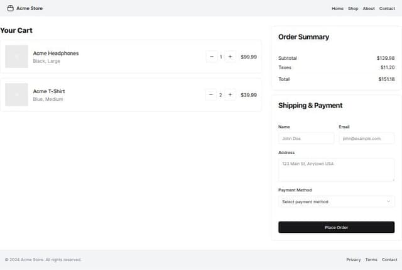
Task: Open the Contact link in the header
Action: point(387,9)
